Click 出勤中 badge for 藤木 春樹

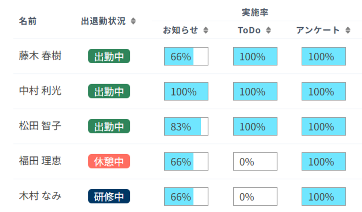click(109, 56)
